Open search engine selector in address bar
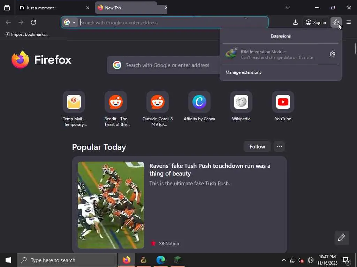357x267 pixels. (70, 22)
